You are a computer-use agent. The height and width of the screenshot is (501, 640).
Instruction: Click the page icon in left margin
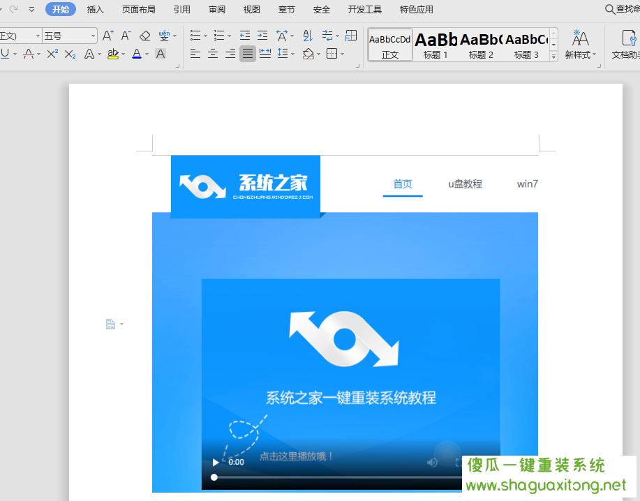(x=110, y=324)
